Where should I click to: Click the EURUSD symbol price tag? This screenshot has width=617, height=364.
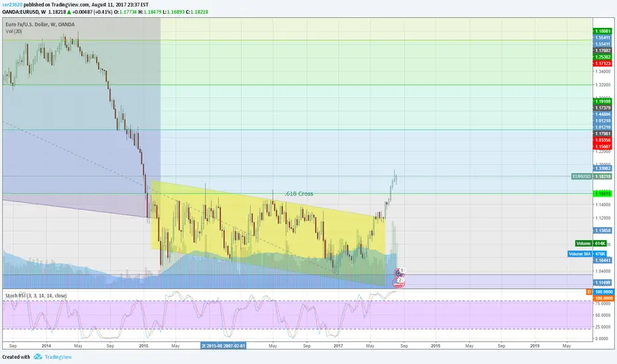coord(582,176)
